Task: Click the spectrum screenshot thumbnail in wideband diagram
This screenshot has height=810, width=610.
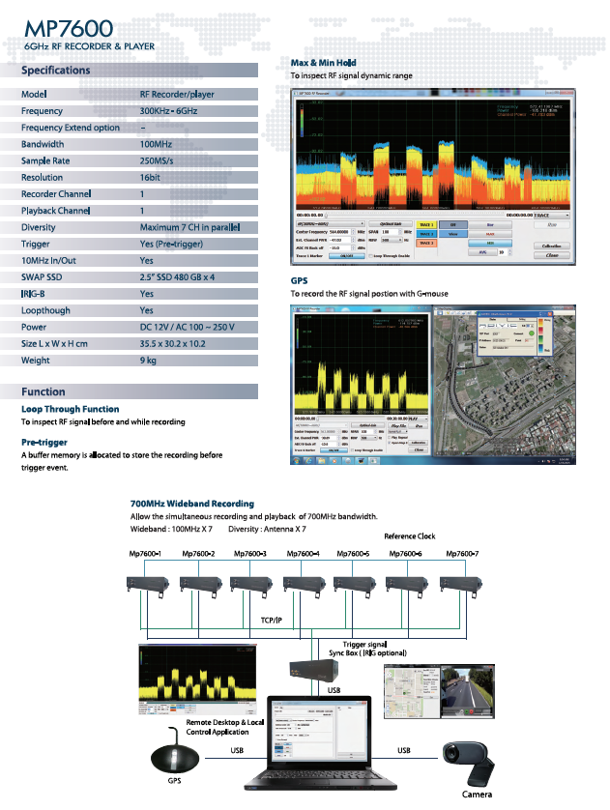Action: [x=197, y=679]
